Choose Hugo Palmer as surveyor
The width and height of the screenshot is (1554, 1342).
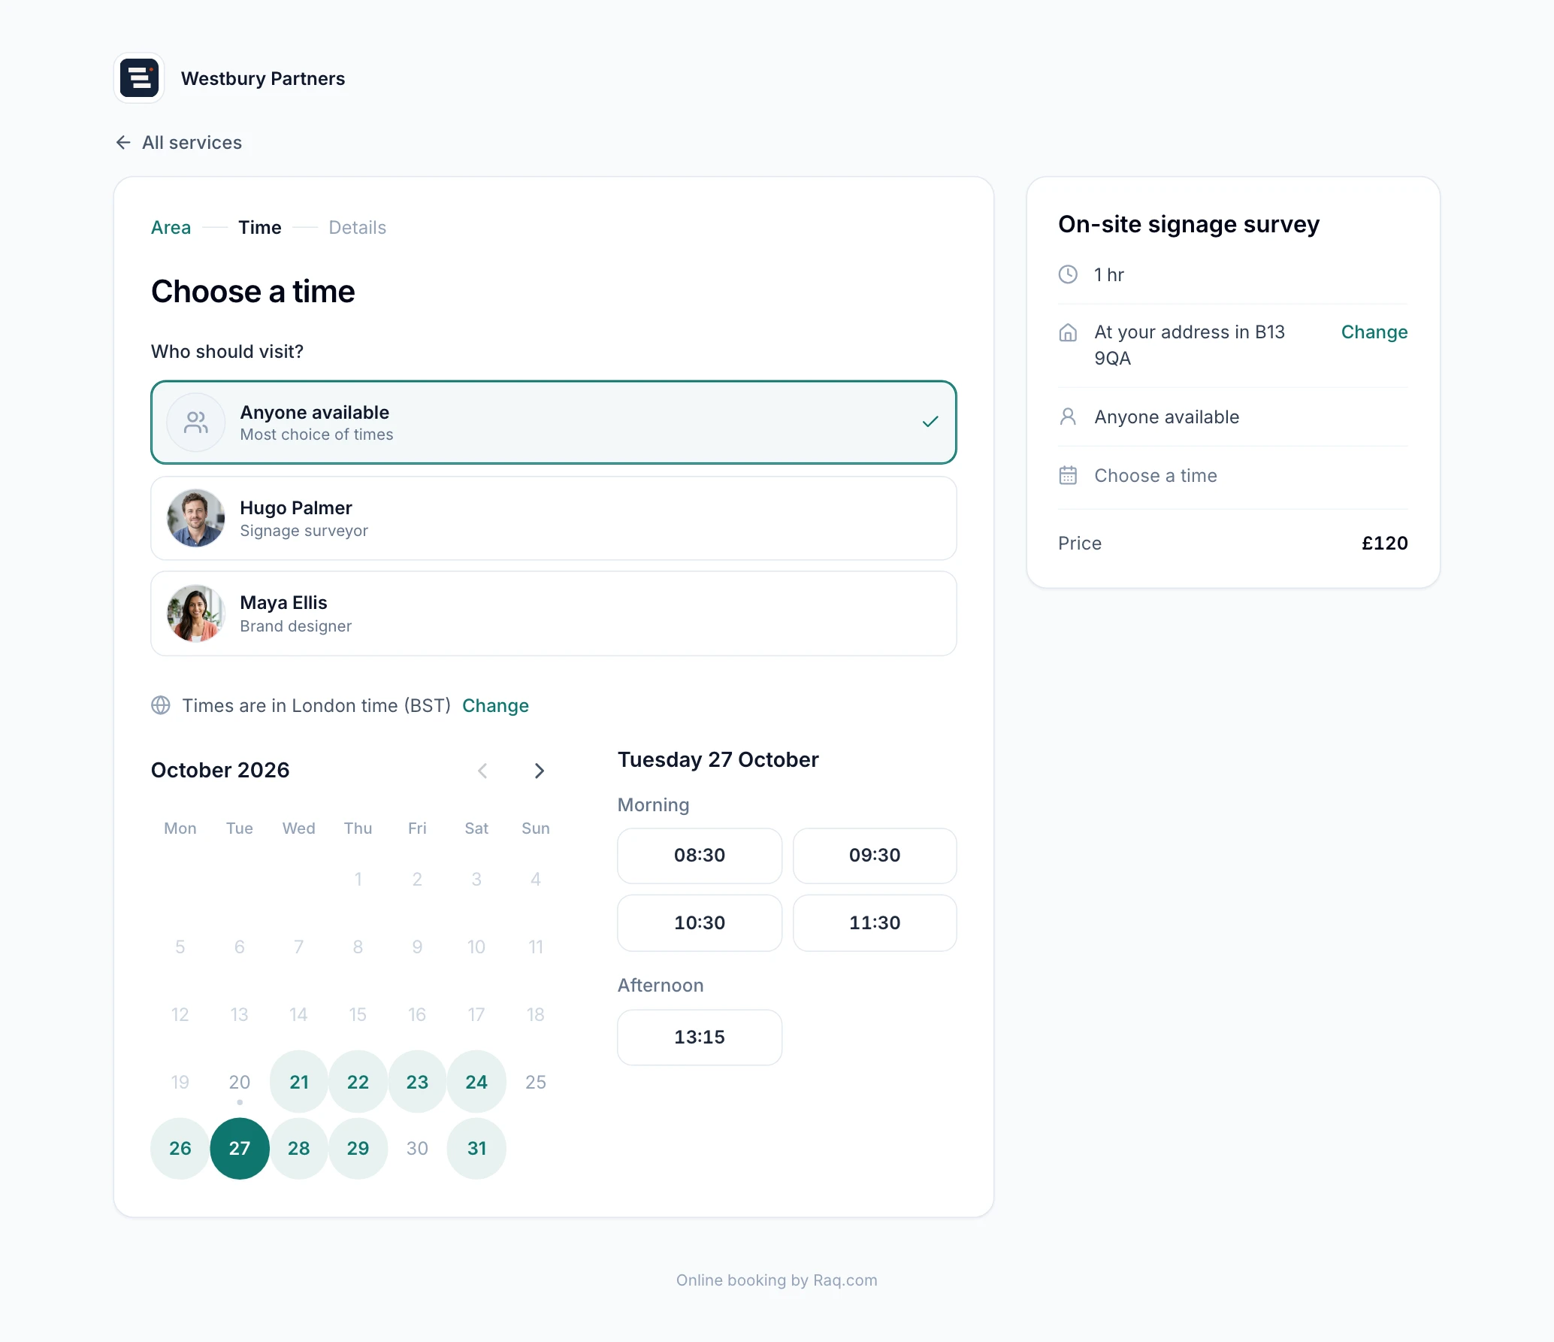(x=554, y=518)
